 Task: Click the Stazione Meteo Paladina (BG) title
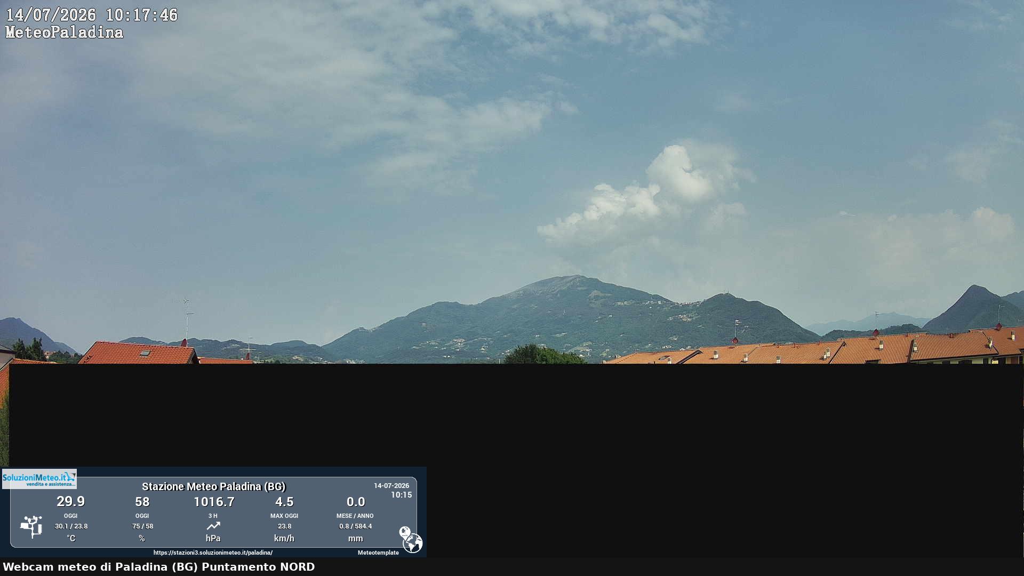coord(213,486)
